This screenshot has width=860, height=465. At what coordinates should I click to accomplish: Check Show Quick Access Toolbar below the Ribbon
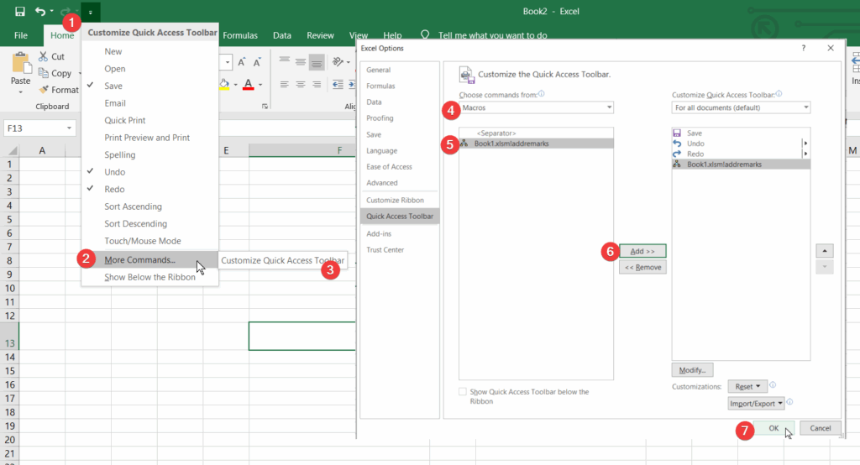pyautogui.click(x=463, y=391)
